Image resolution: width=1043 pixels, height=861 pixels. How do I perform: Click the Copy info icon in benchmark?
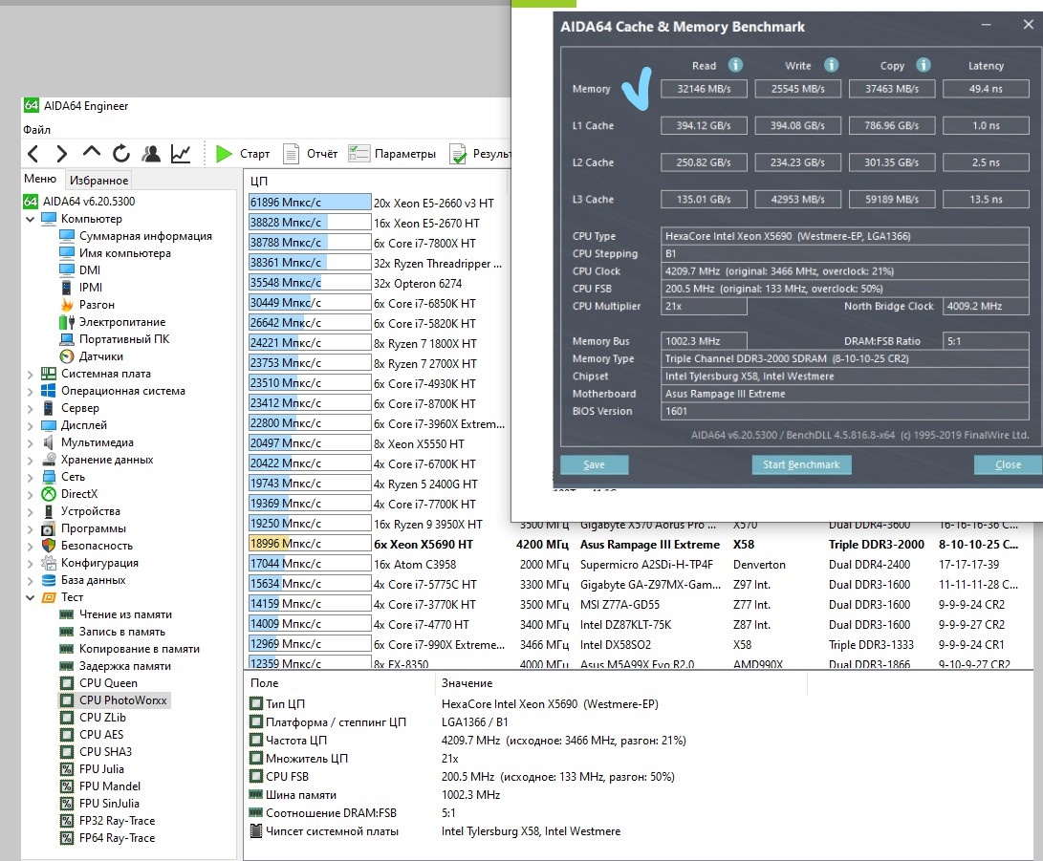pyautogui.click(x=923, y=64)
